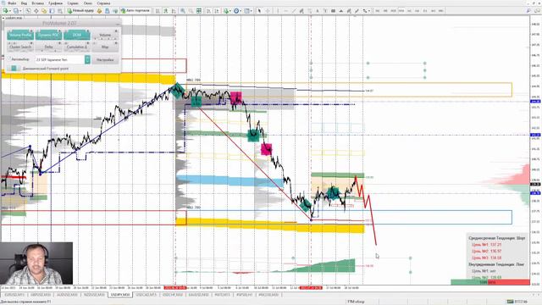The width and height of the screenshot is (542, 305).
Task: Open the search icon in the toolbar
Action: click(528, 11)
